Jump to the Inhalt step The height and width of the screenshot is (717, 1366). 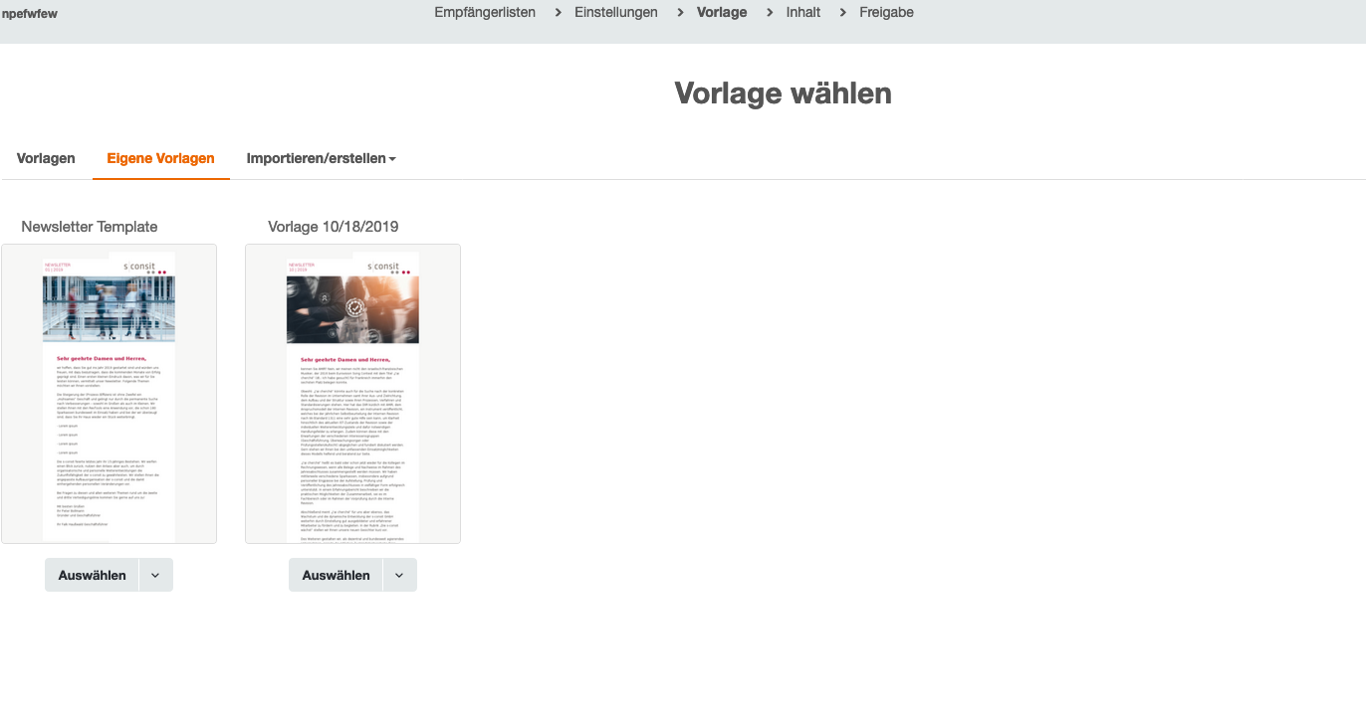pos(802,13)
